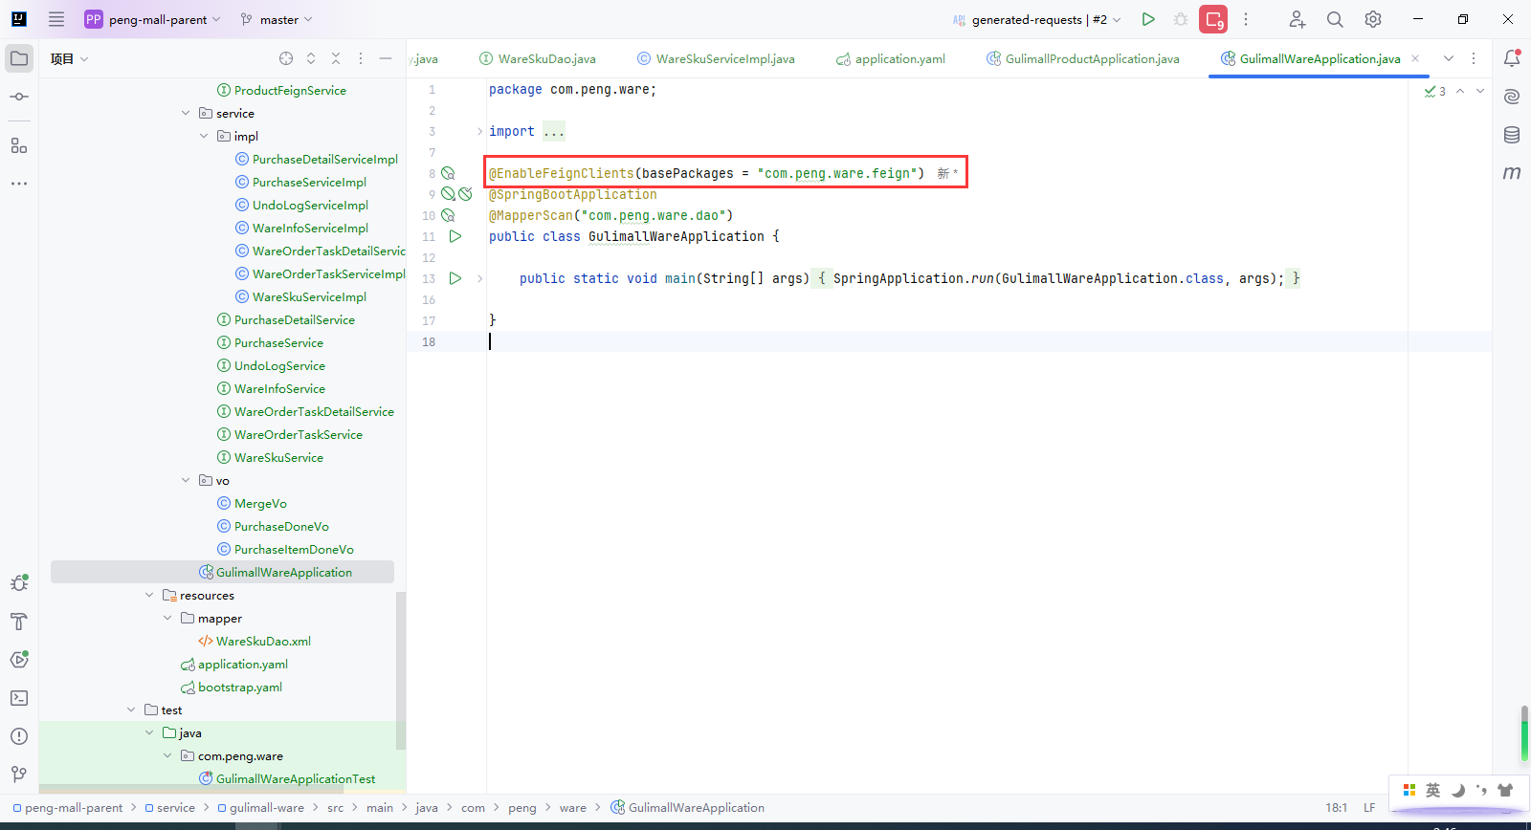Open the AI Assistant spiral icon
The image size is (1531, 830).
[1512, 97]
